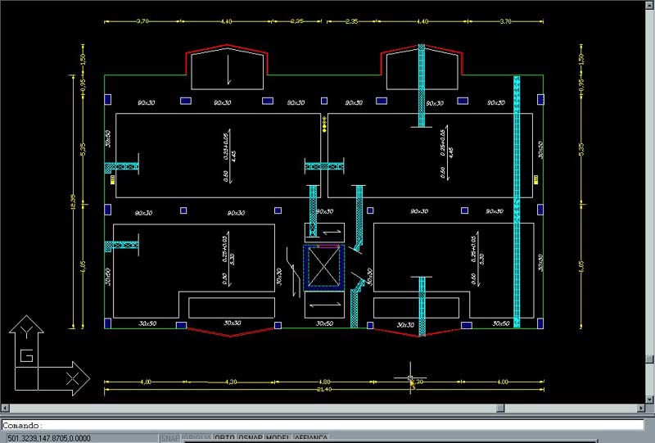Image resolution: width=655 pixels, height=443 pixels.
Task: Click the coordinates readout in status bar
Action: pos(49,438)
